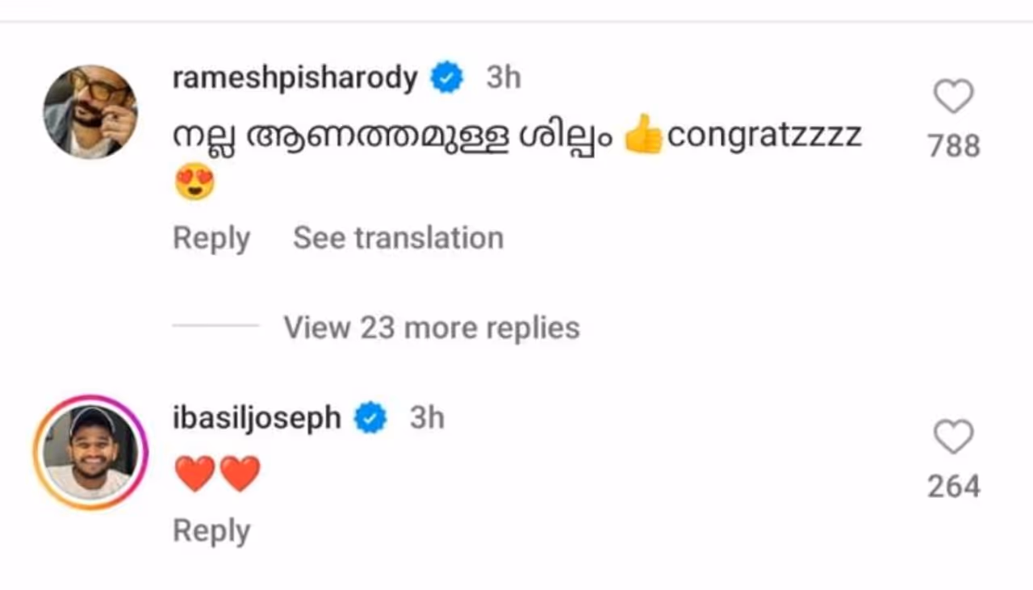Viewport: 1033px width, 590px height.
Task: Expand View 23 more replies
Action: pyautogui.click(x=431, y=328)
